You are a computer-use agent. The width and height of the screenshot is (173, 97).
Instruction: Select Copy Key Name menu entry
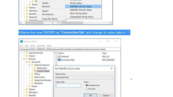[x=50, y=19]
